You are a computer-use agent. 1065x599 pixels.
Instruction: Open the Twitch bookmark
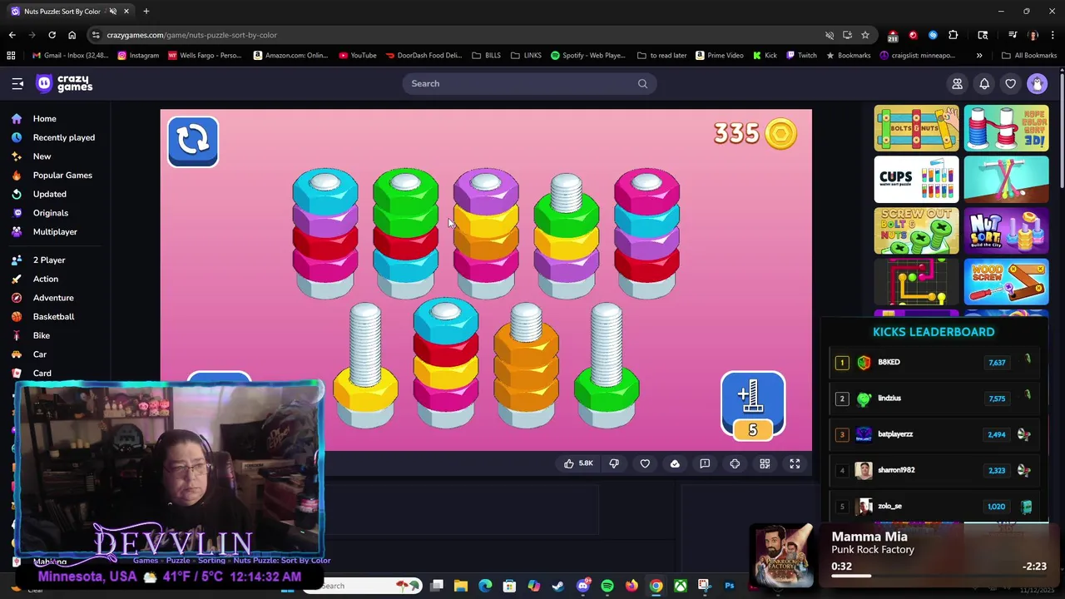click(800, 55)
